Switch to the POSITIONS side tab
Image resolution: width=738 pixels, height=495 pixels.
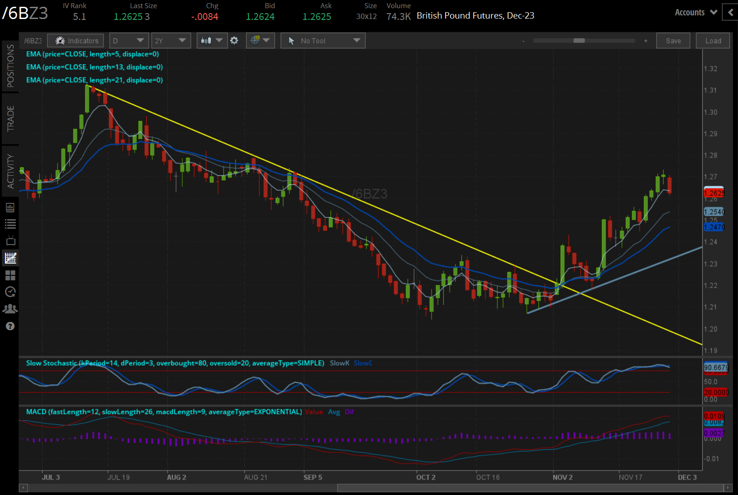pos(10,66)
